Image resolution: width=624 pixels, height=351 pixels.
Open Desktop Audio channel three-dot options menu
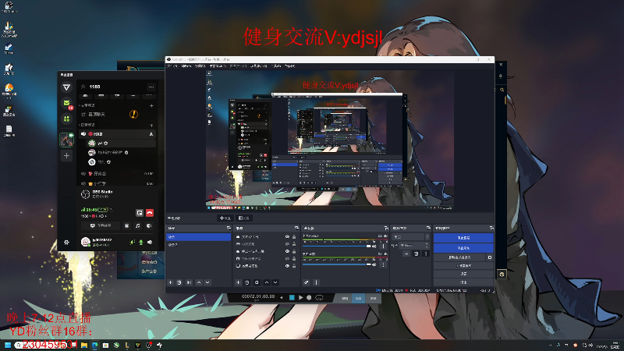tap(383, 264)
